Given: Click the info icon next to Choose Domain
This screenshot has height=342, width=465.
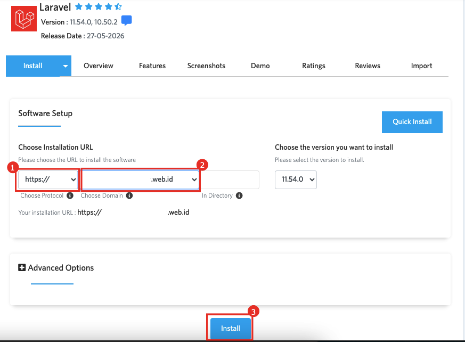Looking at the screenshot, I should point(129,196).
